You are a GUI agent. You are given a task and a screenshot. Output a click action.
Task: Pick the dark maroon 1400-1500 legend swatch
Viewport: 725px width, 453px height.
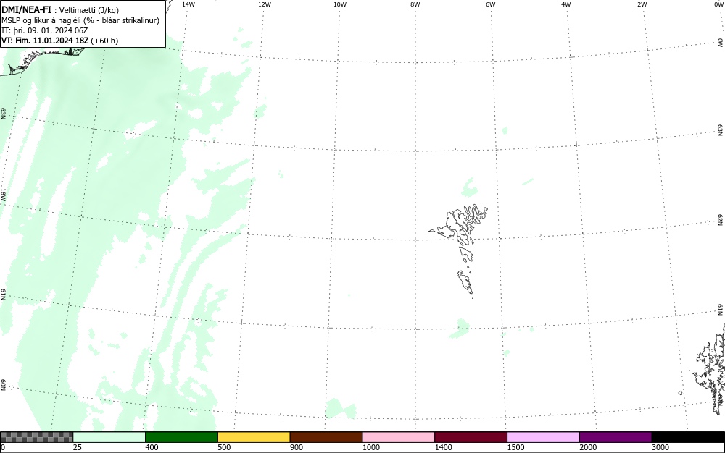[x=471, y=437]
